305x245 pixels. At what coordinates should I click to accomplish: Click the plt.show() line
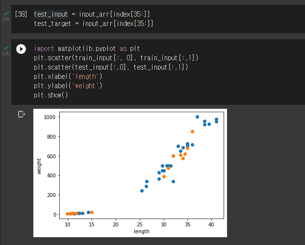[x=51, y=95]
